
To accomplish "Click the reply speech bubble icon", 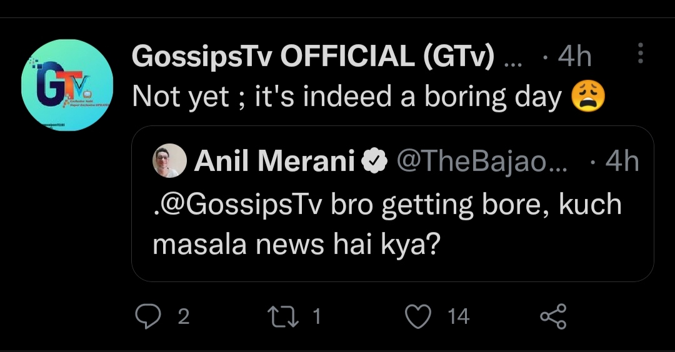I will [147, 317].
